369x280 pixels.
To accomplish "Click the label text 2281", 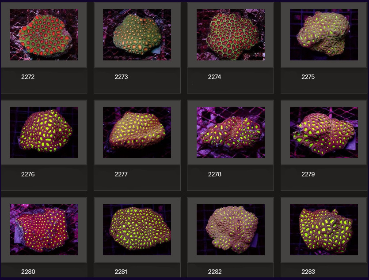I will pos(121,272).
